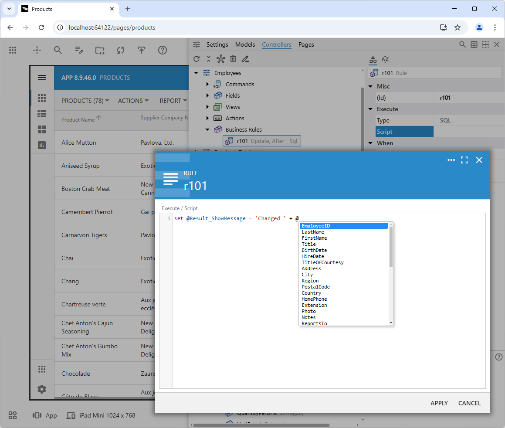
Task: Click the APPLY button
Action: [439, 403]
